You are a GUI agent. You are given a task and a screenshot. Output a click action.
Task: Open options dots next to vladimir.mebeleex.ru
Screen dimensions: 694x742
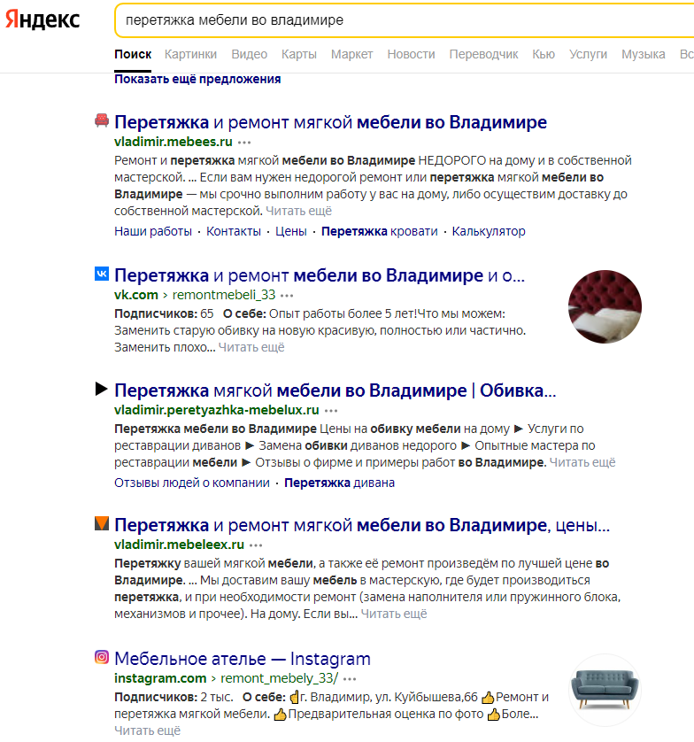coord(256,545)
